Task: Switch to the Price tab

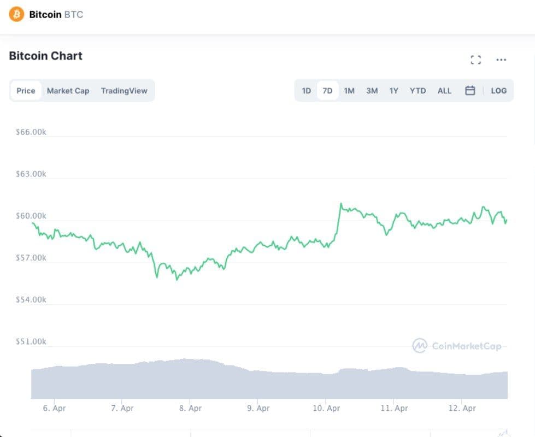Action: click(x=26, y=91)
